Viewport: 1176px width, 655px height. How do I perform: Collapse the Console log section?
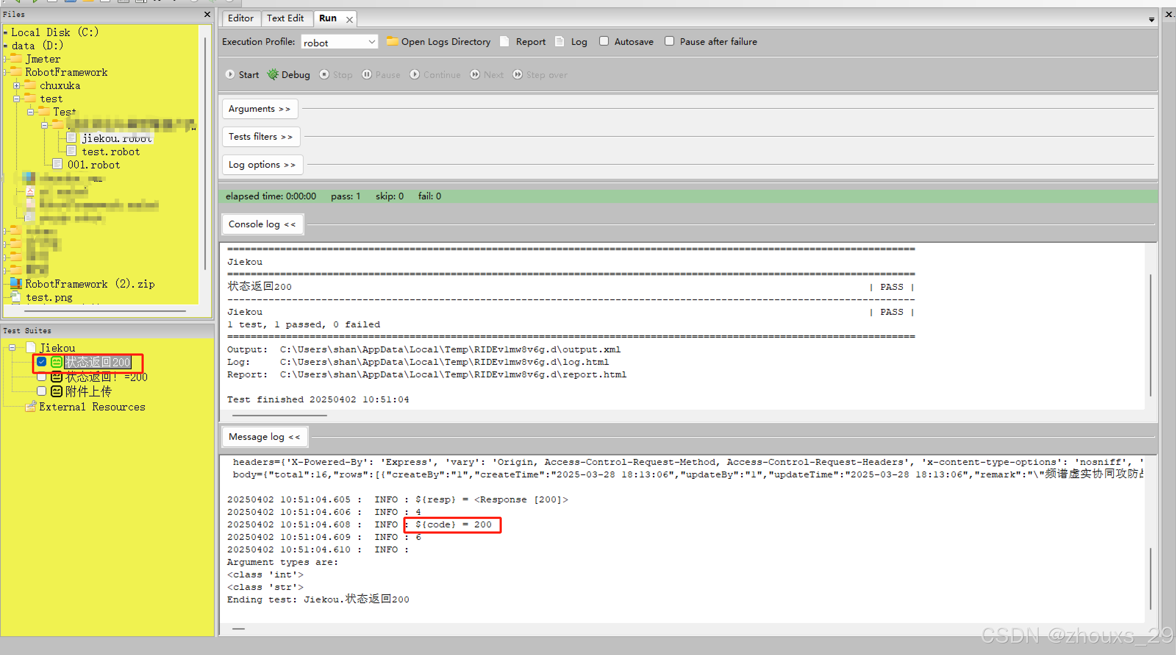pos(262,224)
